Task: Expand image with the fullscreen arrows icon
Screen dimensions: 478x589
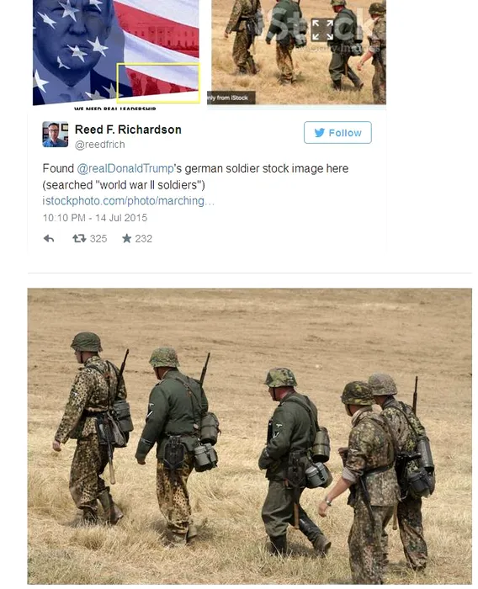Action: 322,30
